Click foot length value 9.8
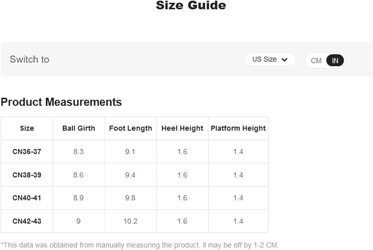Viewport: 373px width, 250px height. [x=130, y=198]
